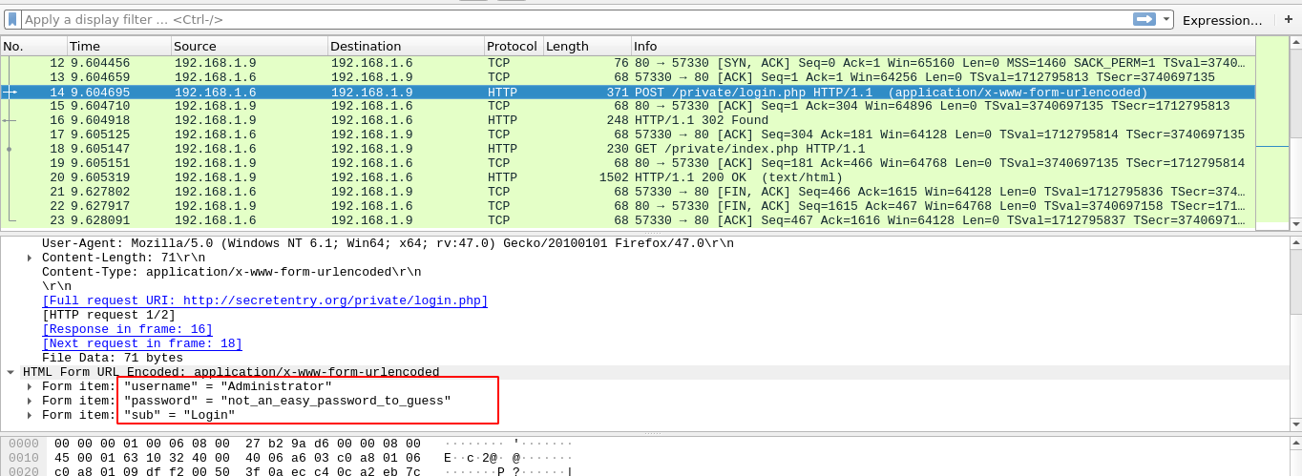Image resolution: width=1302 pixels, height=476 pixels.
Task: Click the plus icon to add a filter button
Action: point(1288,19)
